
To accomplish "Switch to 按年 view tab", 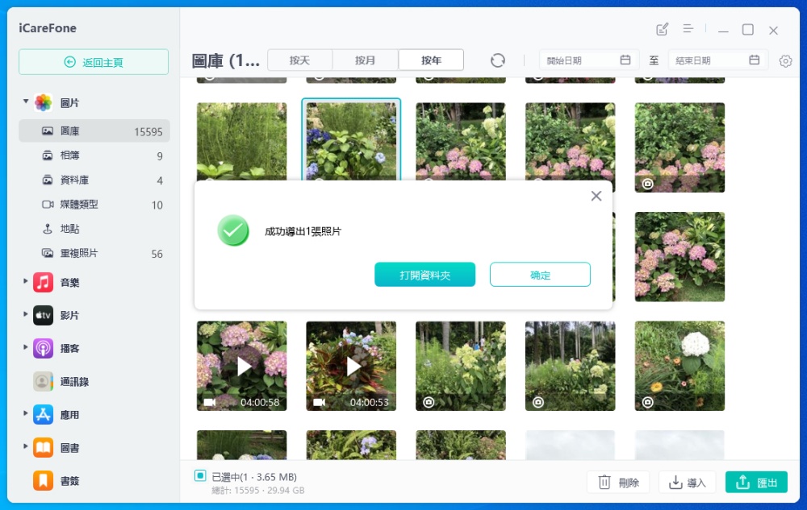I will pyautogui.click(x=431, y=60).
